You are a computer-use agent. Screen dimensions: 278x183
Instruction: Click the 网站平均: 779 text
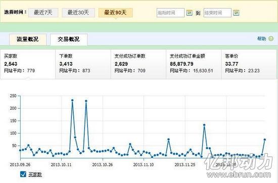[20, 71]
